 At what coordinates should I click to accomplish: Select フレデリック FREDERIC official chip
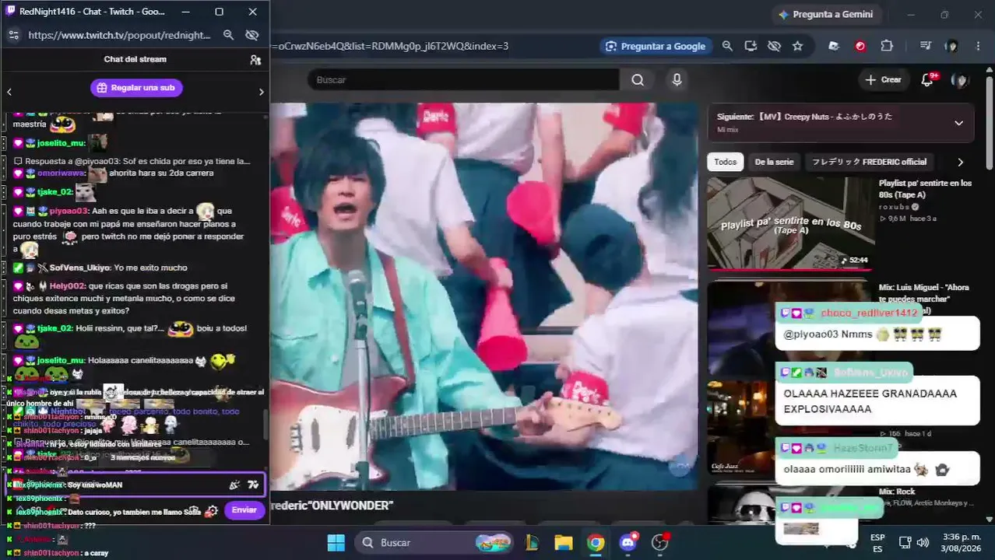[x=869, y=162]
